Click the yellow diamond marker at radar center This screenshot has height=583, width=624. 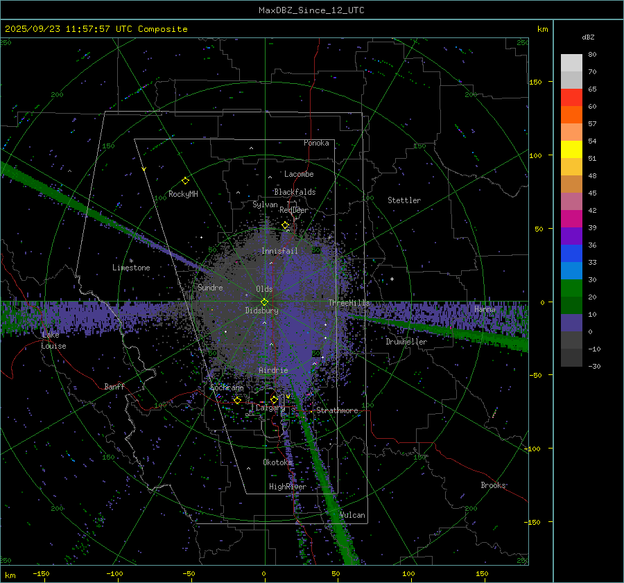tap(264, 302)
